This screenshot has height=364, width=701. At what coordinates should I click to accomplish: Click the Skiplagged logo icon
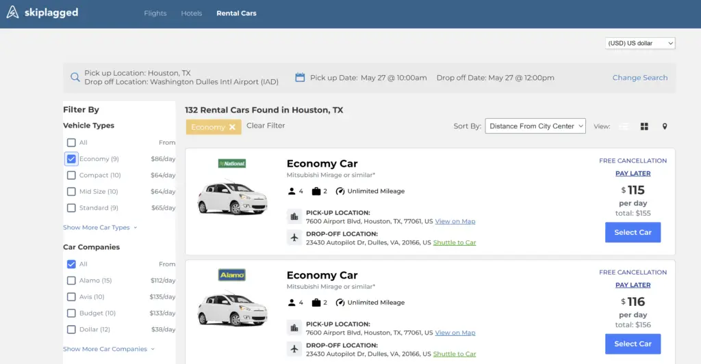tap(12, 12)
